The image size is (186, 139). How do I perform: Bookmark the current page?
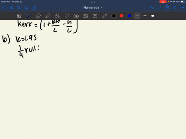click(x=26, y=8)
